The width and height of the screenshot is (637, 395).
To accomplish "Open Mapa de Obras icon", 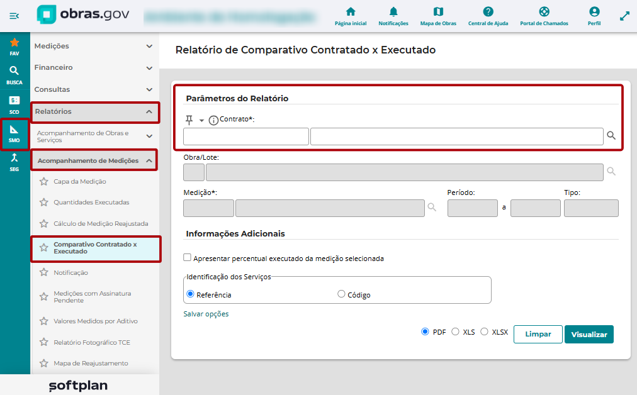I will click(x=438, y=11).
